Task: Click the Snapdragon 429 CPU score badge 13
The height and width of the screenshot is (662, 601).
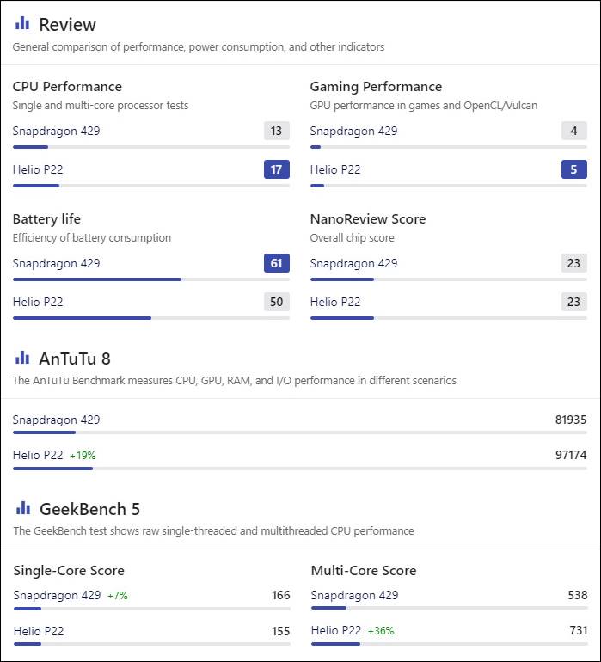Action: tap(277, 131)
